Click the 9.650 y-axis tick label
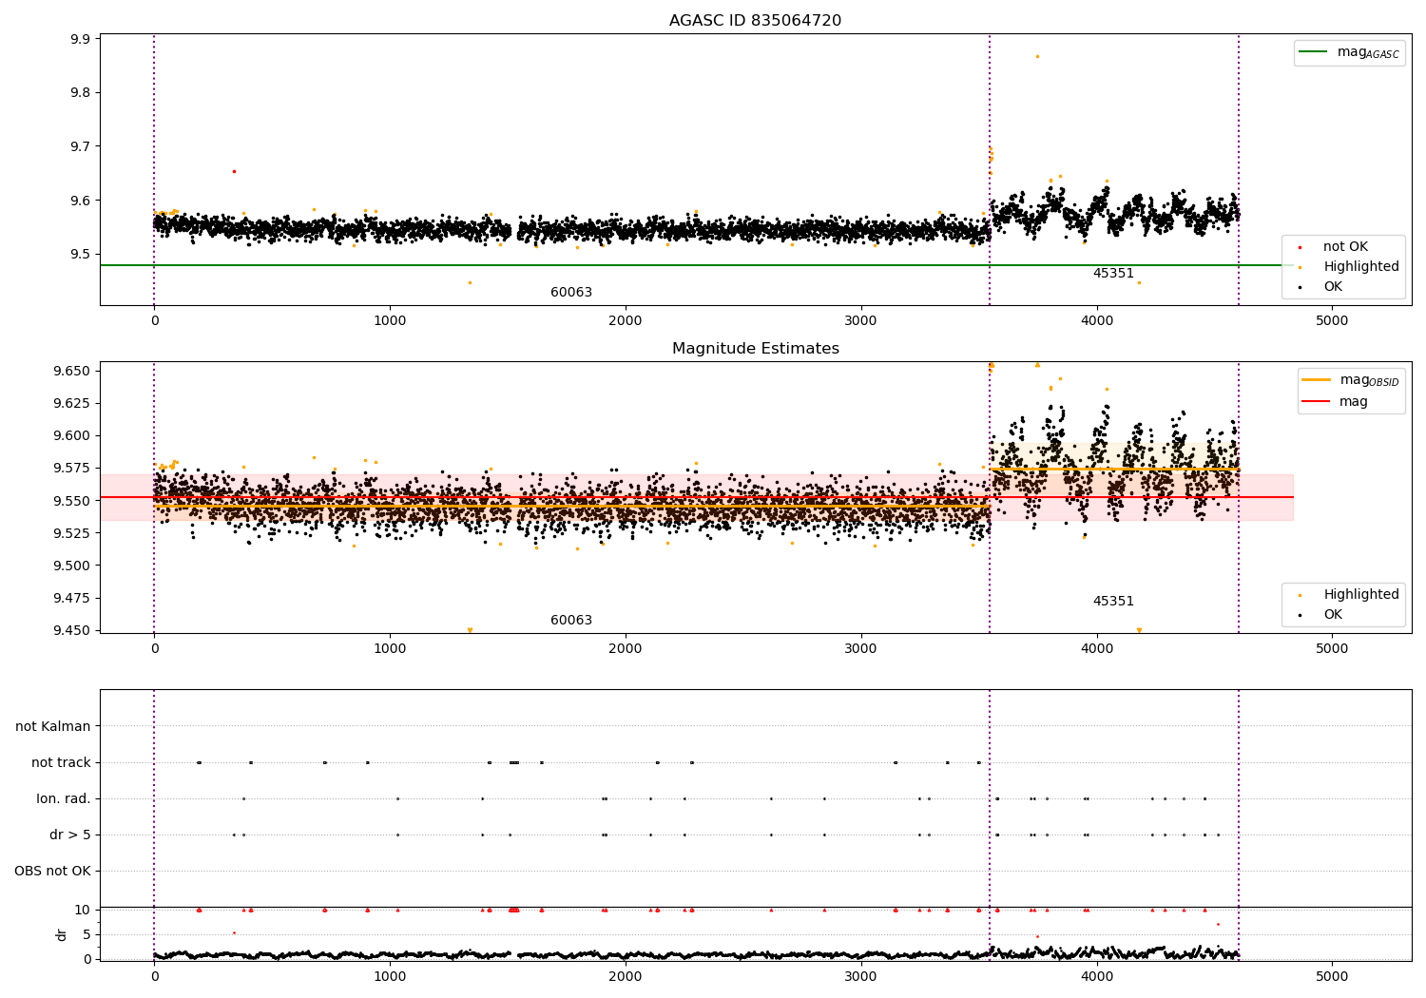This screenshot has width=1426, height=998. click(x=73, y=371)
